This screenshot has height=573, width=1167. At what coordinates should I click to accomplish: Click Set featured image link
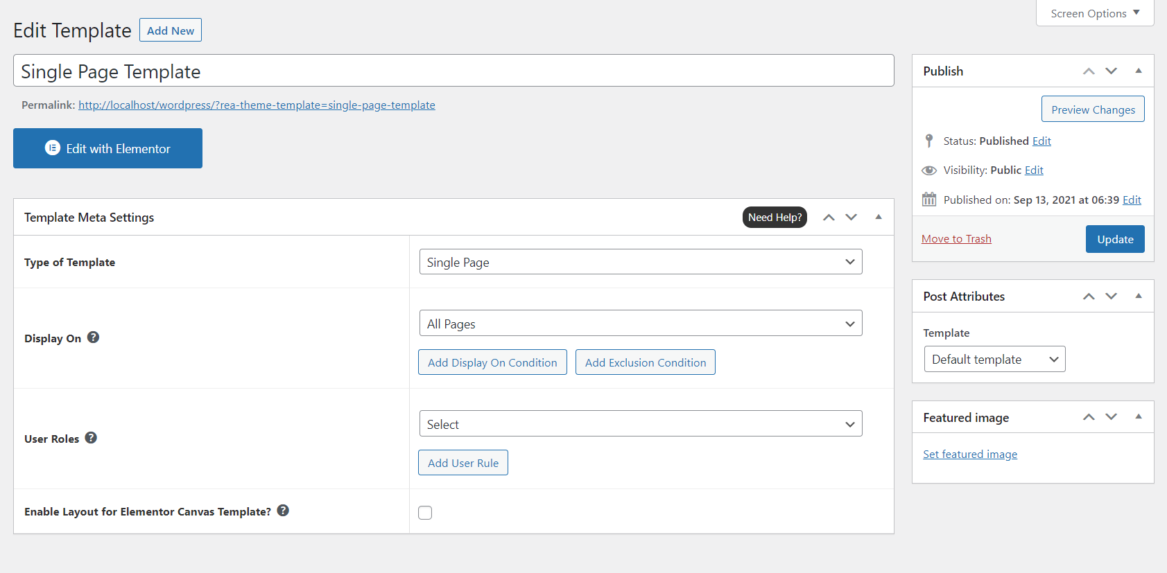tap(970, 455)
